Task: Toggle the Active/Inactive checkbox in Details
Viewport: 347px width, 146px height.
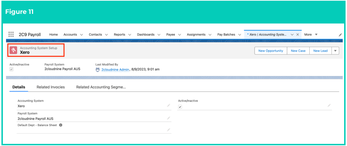Action: click(x=180, y=107)
